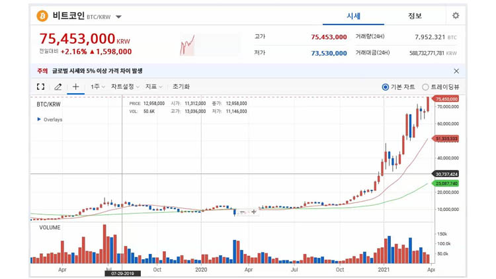Click the chart zoom out minus control

(242, 212)
